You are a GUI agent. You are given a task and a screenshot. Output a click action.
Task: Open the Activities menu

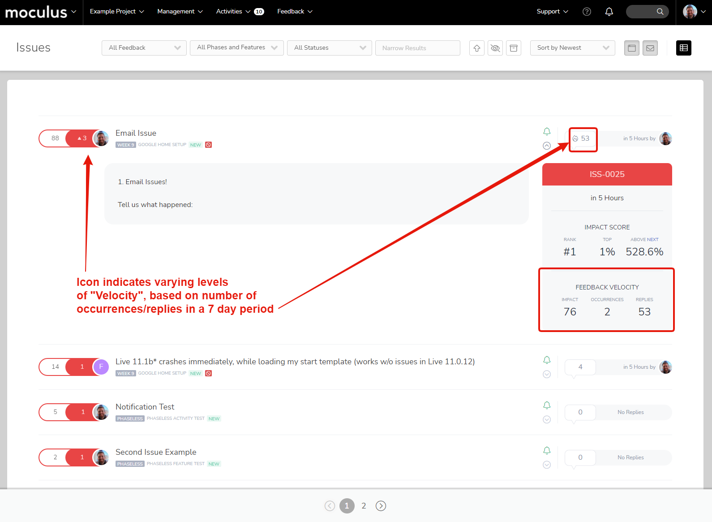[233, 12]
